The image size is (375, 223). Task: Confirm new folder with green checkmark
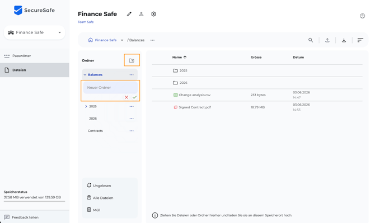pos(135,97)
